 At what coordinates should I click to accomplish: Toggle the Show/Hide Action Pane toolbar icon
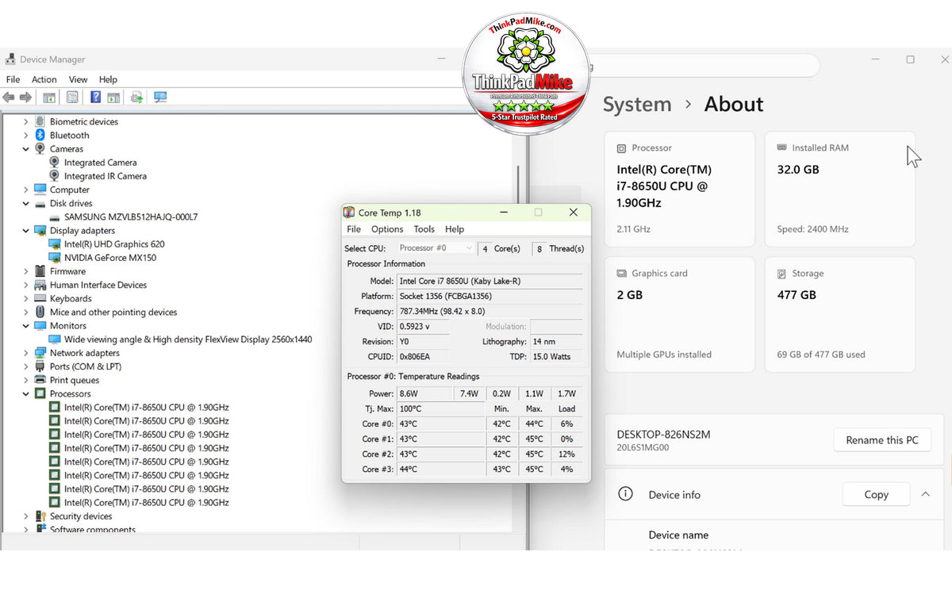pos(113,98)
